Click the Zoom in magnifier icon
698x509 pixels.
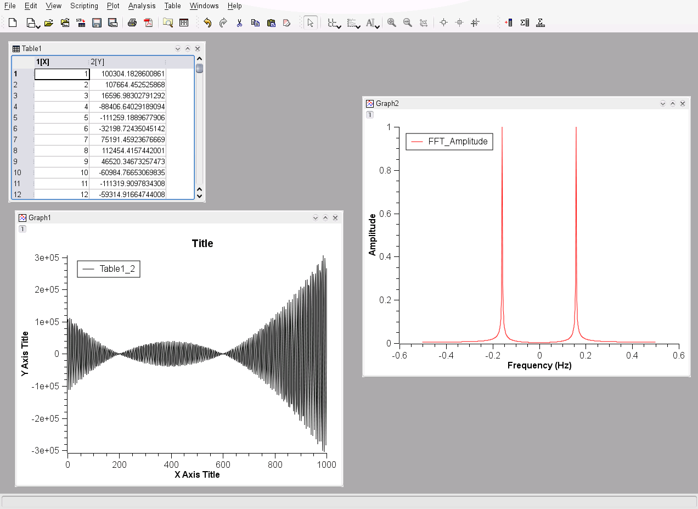pos(391,23)
